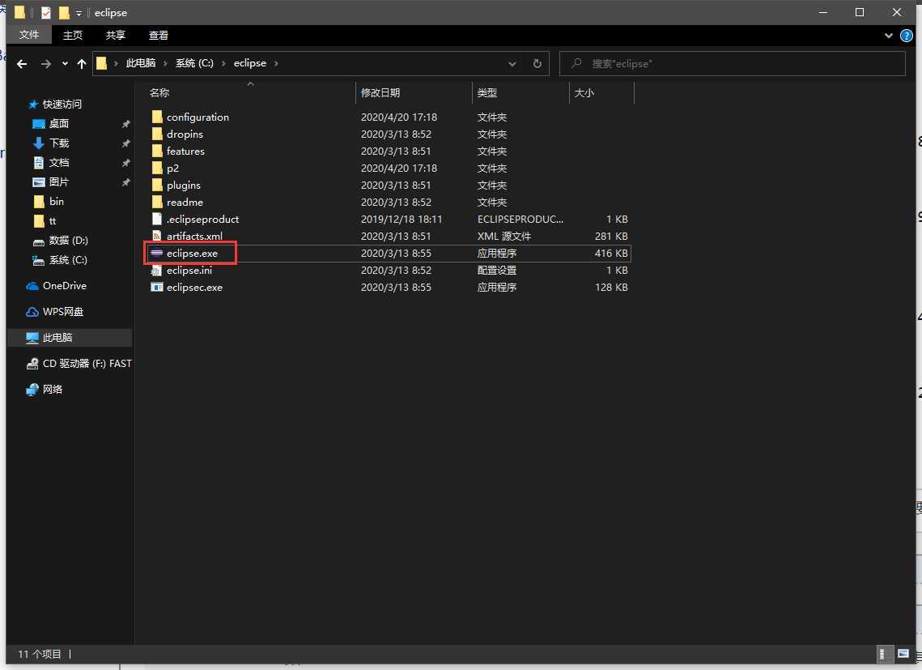This screenshot has height=670, width=922.
Task: Open 图片 in quick access
Action: tap(50, 182)
